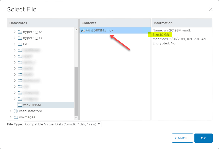Click the File Type dropdown arrow icon
The height and width of the screenshot is (149, 219).
click(99, 124)
